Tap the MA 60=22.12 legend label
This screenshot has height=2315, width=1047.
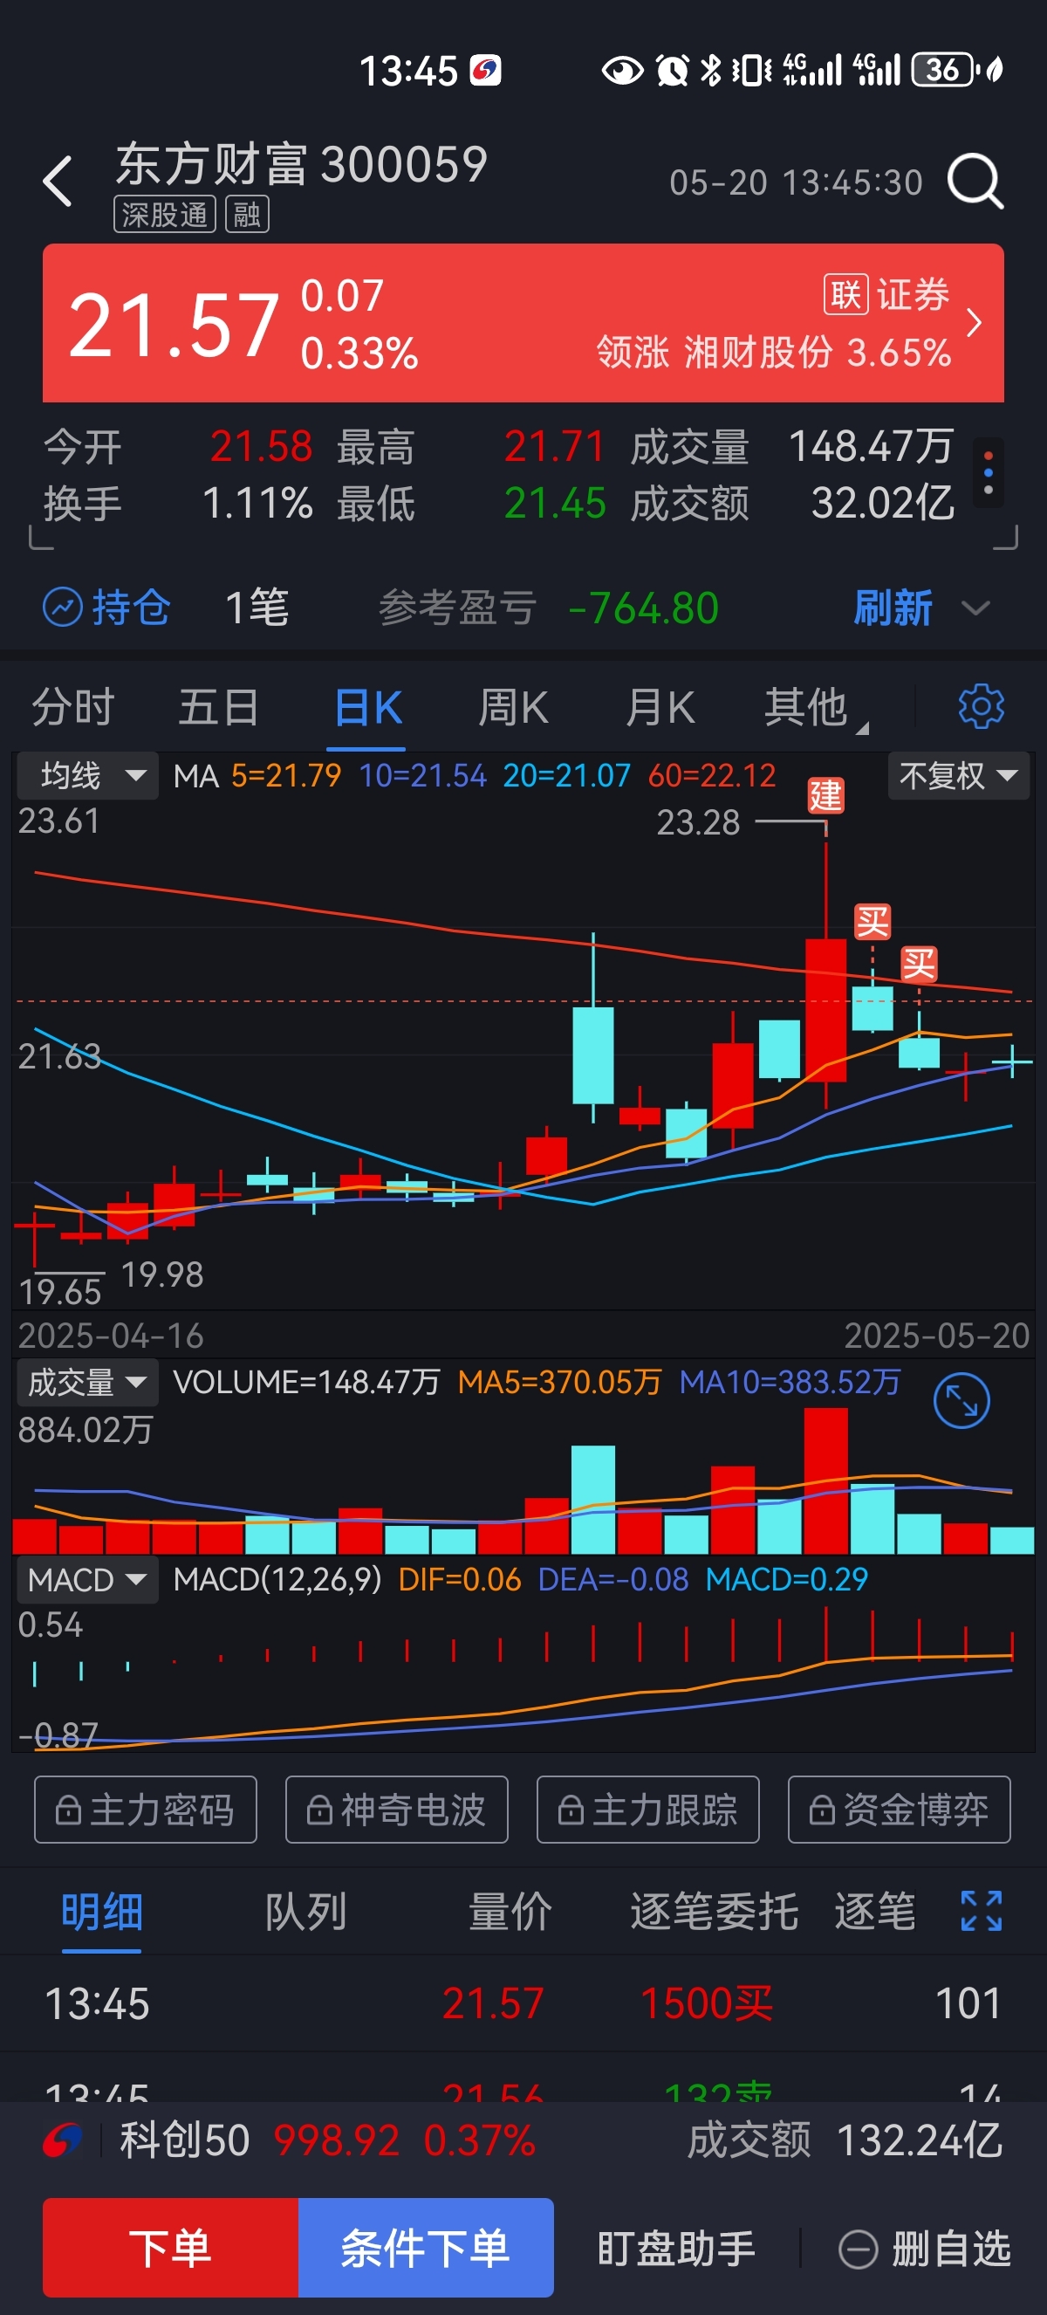click(711, 775)
